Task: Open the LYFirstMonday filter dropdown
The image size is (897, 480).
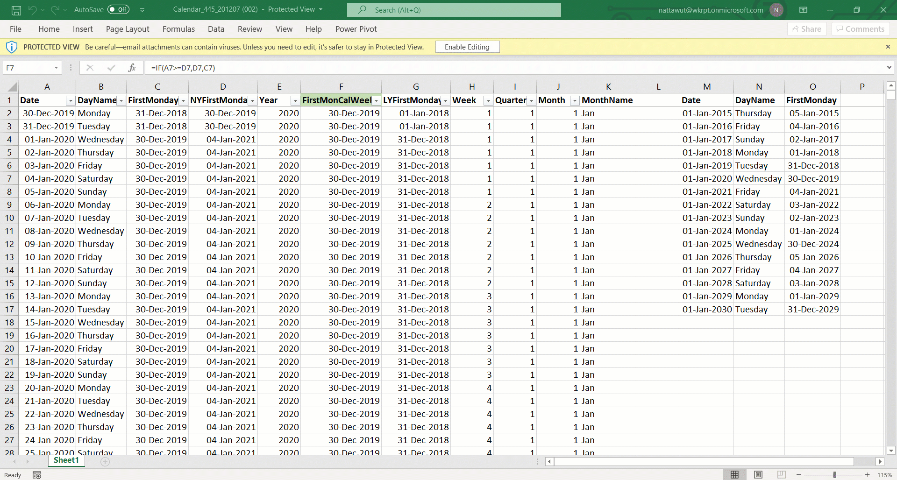Action: click(x=445, y=101)
